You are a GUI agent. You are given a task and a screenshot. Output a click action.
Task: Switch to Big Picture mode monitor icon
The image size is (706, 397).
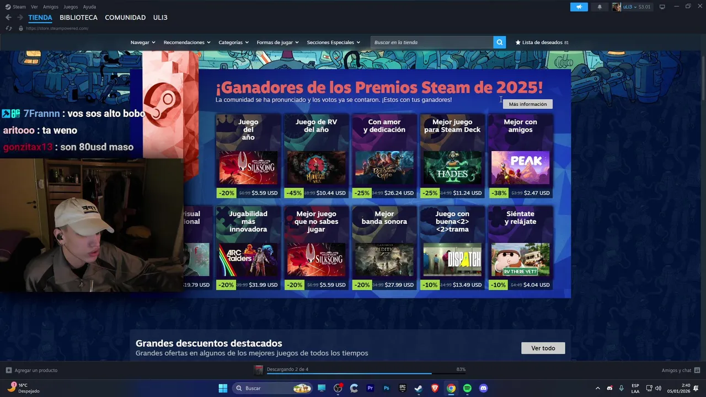pos(662,7)
